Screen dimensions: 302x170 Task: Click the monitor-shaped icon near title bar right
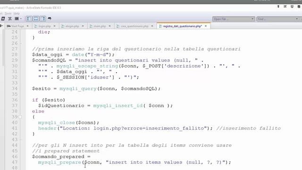coord(292,7)
